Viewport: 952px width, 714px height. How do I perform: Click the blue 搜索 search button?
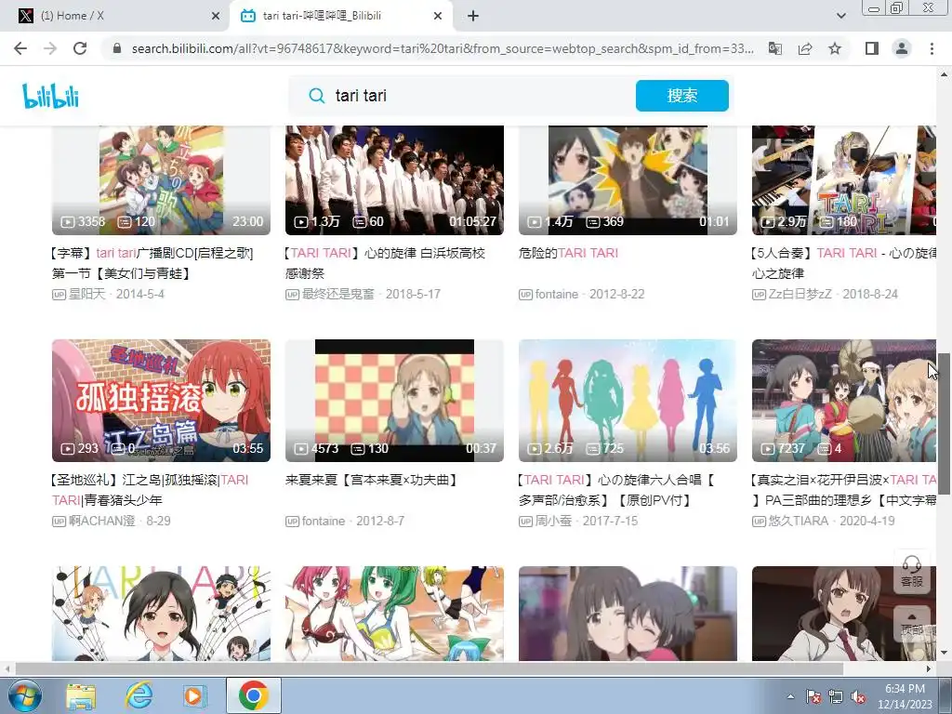tap(681, 96)
